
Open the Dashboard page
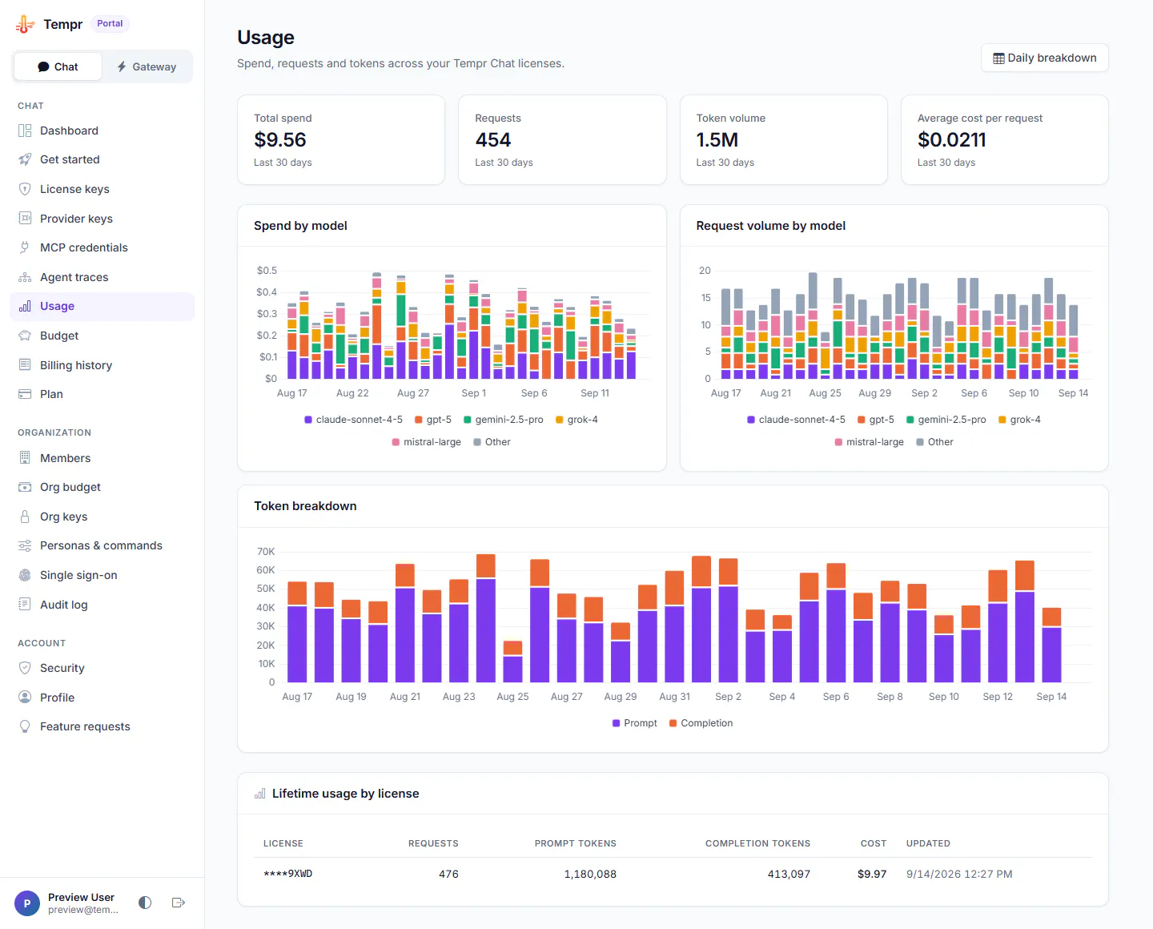click(x=102, y=131)
